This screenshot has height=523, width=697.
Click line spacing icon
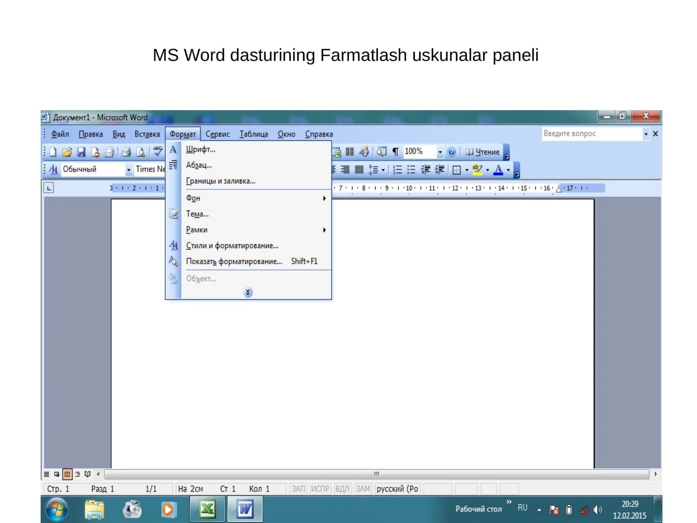click(x=373, y=170)
